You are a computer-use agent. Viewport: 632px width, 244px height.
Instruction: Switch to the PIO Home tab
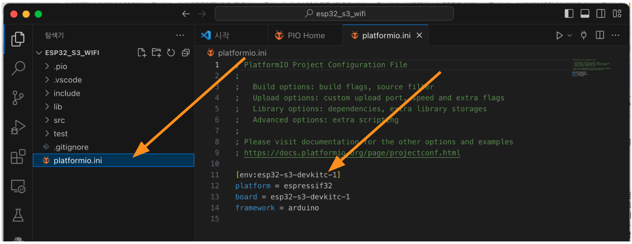click(305, 35)
